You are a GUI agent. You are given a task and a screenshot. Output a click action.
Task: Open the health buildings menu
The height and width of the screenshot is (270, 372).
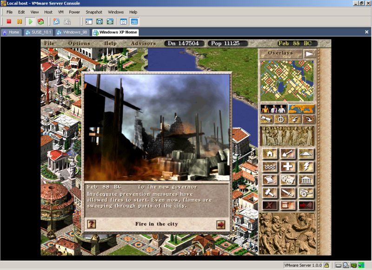[x=287, y=167]
